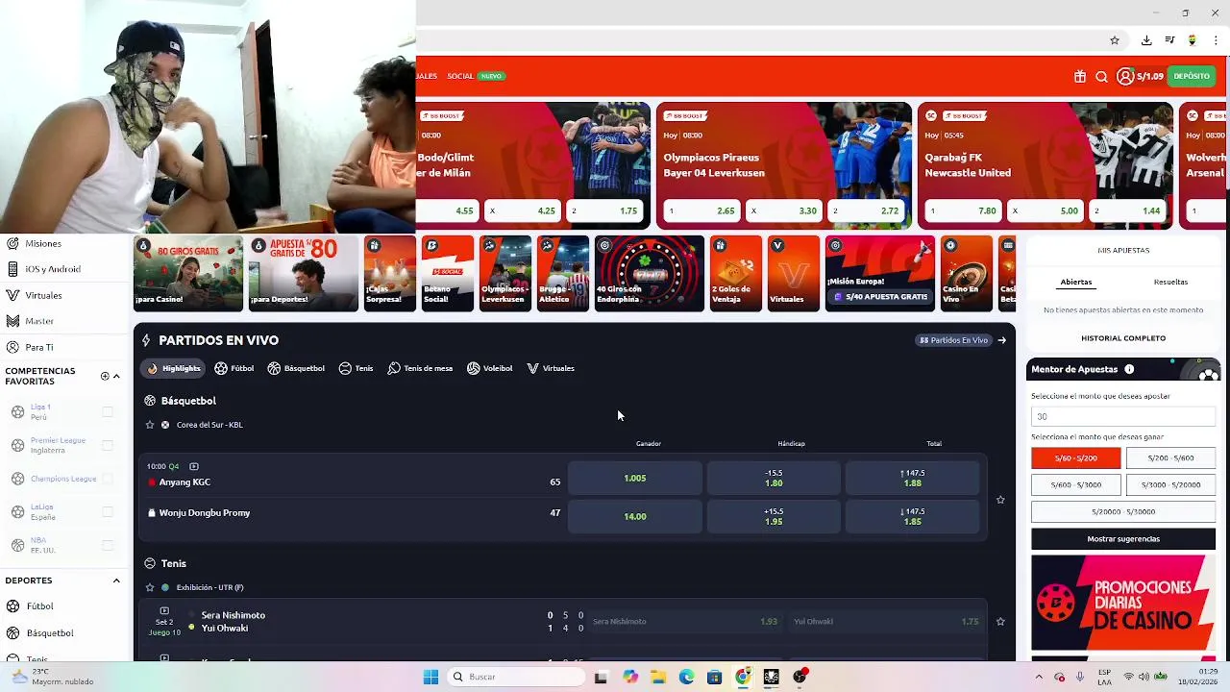The width and height of the screenshot is (1230, 692).
Task: Select the S/600 - S/3000 win range
Action: click(1075, 485)
